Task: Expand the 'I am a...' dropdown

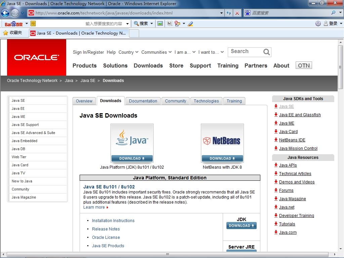Action: coord(194,52)
